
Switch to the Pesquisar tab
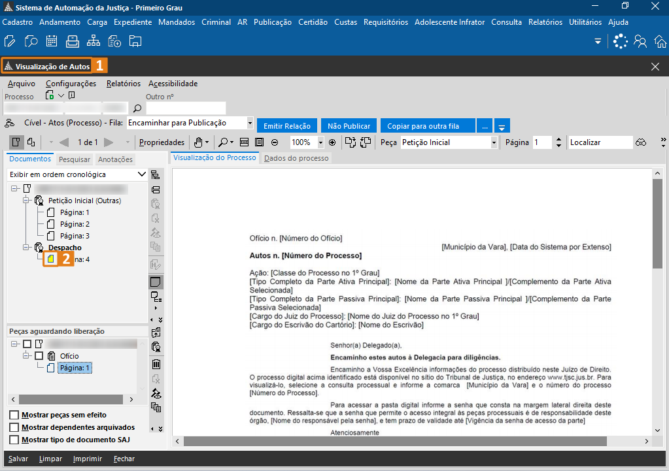click(x=75, y=159)
